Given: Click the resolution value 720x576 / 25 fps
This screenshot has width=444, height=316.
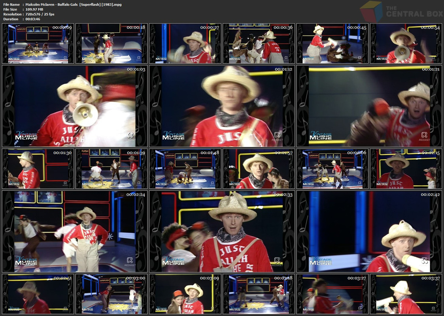Looking at the screenshot, I should (40, 14).
